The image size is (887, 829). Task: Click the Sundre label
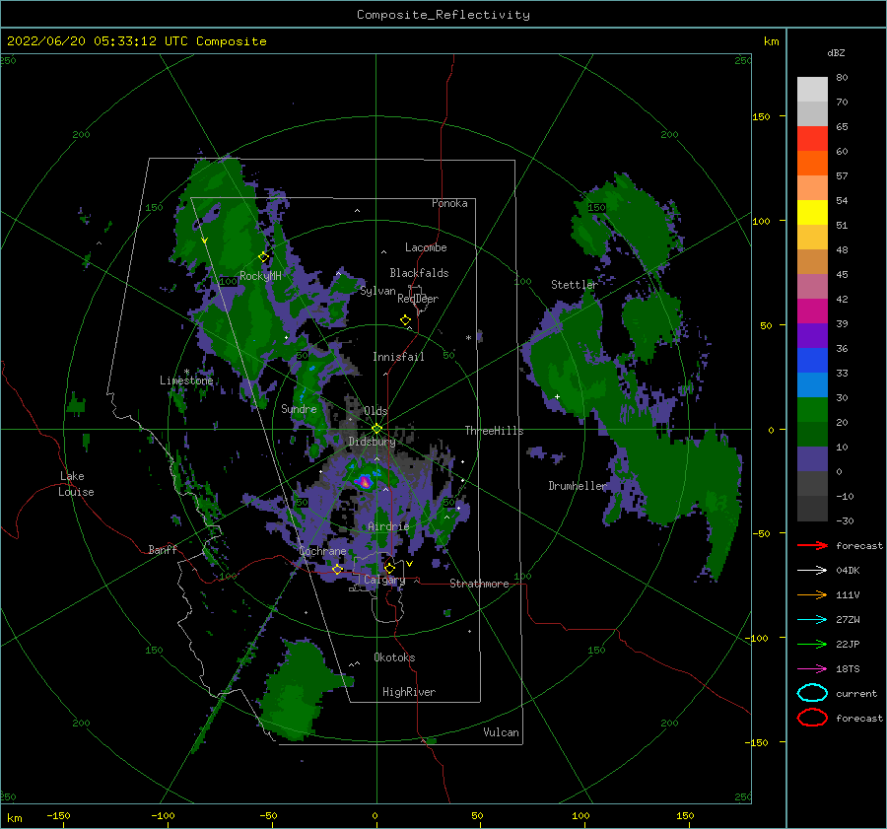[x=299, y=408]
